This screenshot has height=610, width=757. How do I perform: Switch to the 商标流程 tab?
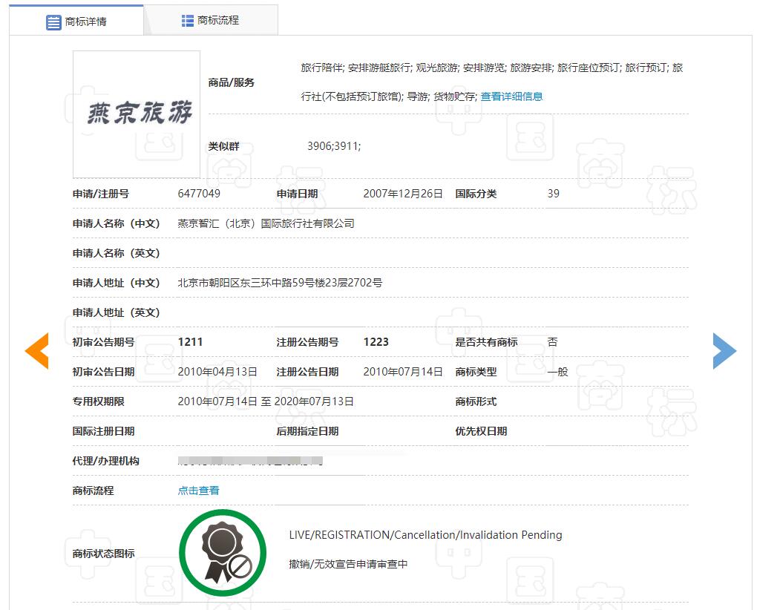[x=211, y=20]
